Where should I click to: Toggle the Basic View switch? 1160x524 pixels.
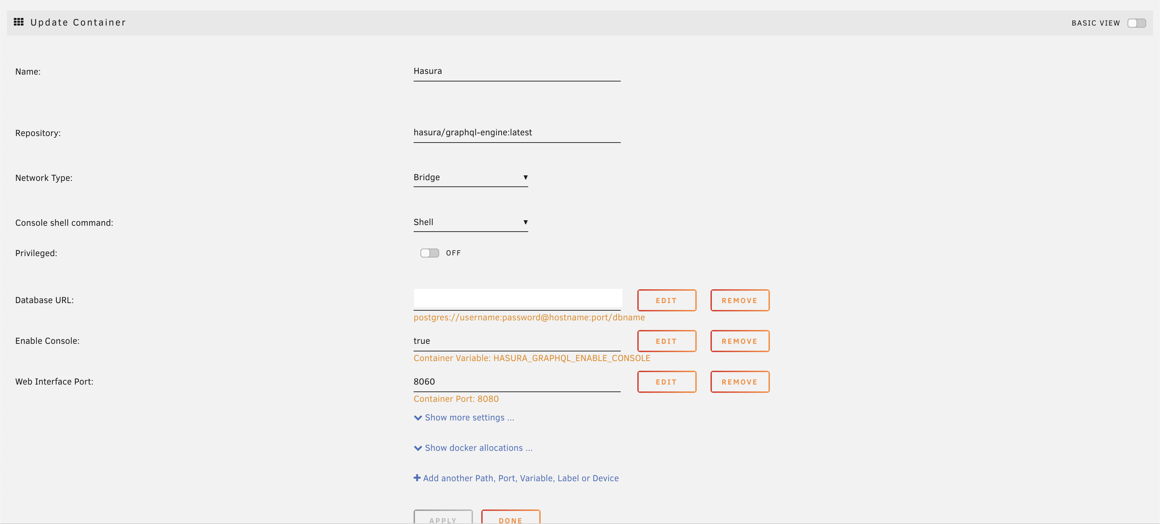tap(1137, 23)
